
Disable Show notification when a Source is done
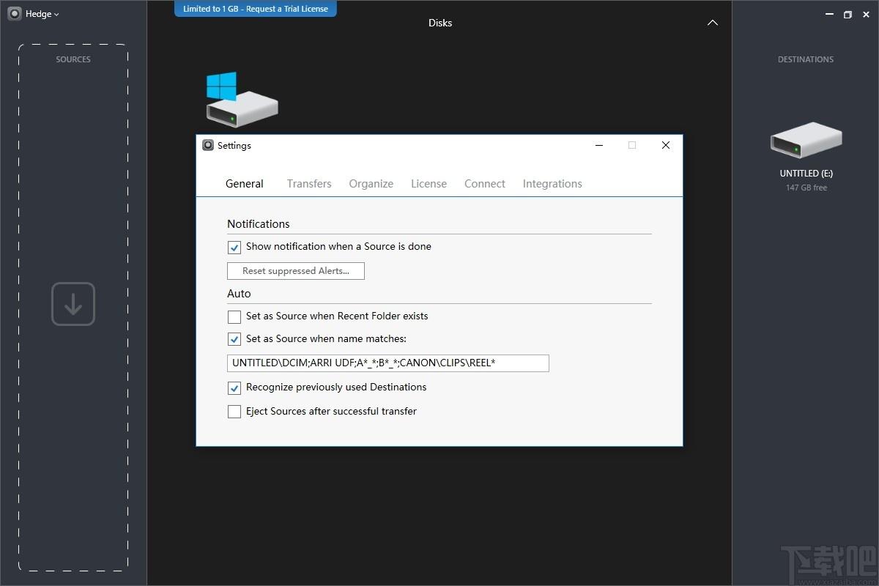(234, 248)
